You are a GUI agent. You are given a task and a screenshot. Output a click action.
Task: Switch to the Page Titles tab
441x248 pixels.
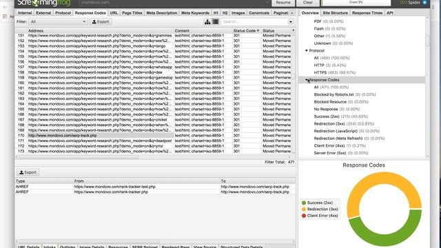pyautogui.click(x=132, y=13)
